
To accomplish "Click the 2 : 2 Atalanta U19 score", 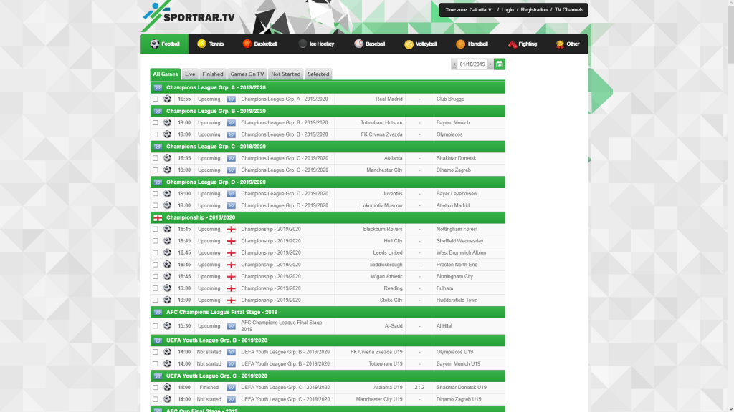I will [x=419, y=387].
